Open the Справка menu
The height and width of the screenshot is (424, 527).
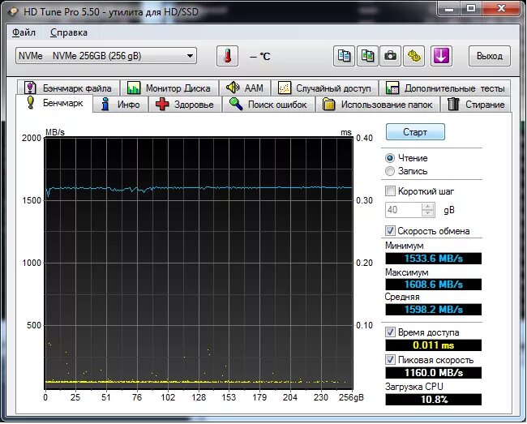tap(69, 32)
